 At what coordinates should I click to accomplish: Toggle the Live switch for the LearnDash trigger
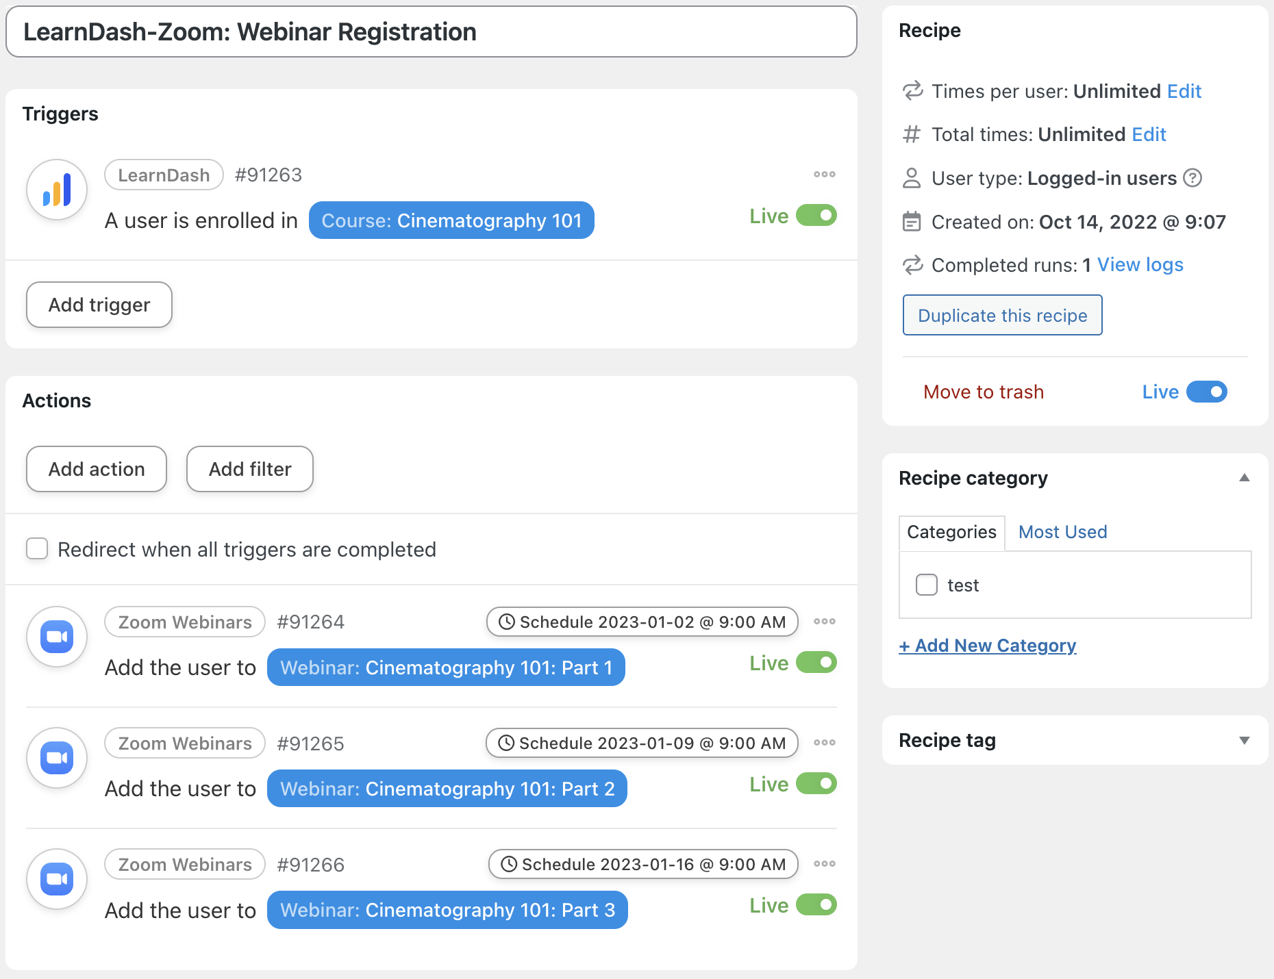click(816, 216)
